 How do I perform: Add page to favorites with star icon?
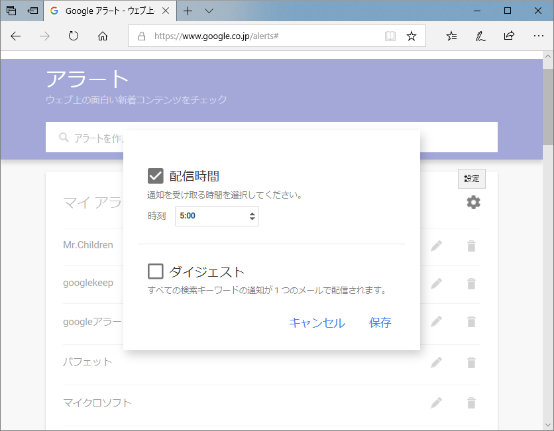point(412,36)
